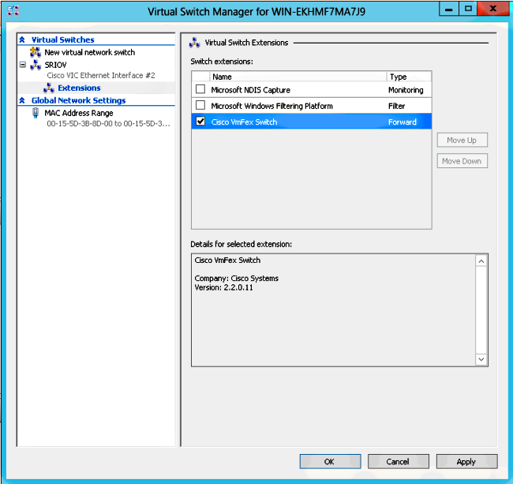Screen dimensions: 513x484
Task: Click the Forward type cell
Action: click(x=403, y=122)
